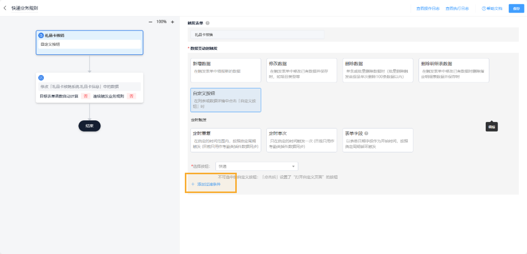
Task: Go back using the arrow beside 快递业务规则
Action: pyautogui.click(x=5, y=8)
